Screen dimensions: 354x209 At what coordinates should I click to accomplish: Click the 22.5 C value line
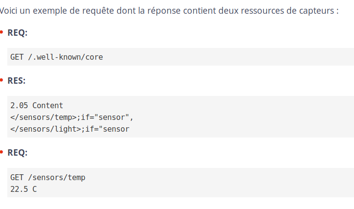point(24,189)
